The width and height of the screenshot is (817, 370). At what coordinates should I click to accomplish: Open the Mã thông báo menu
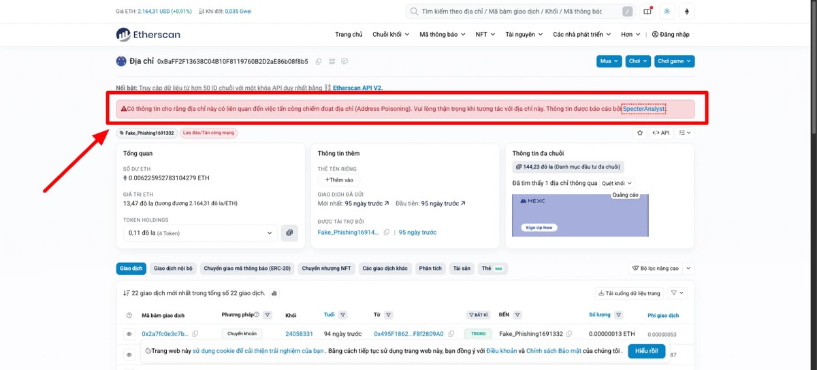point(443,35)
